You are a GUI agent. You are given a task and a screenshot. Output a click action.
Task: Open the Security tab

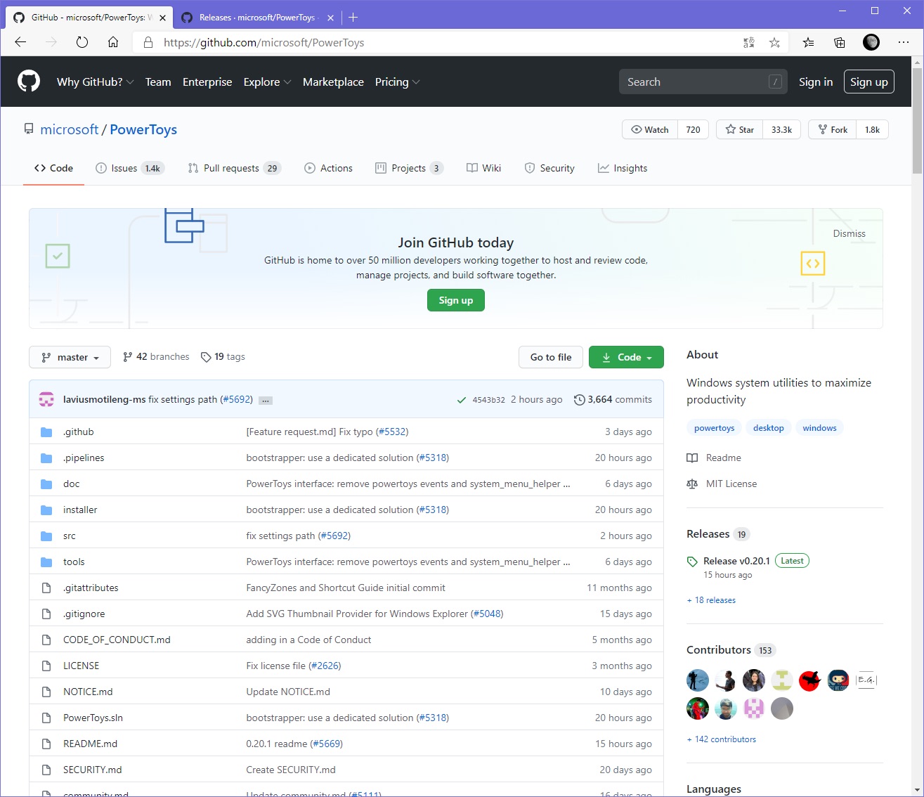549,168
